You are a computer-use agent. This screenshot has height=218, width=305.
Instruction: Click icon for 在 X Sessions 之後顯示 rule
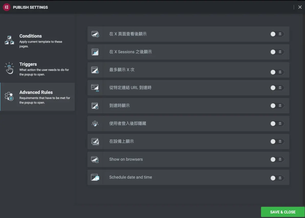(x=95, y=52)
